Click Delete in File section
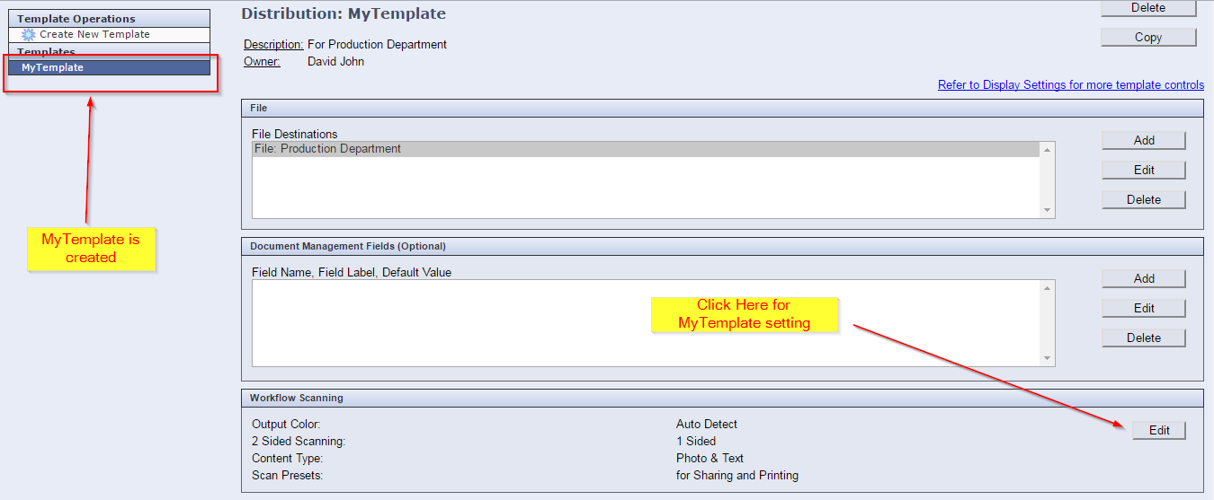 point(1144,199)
